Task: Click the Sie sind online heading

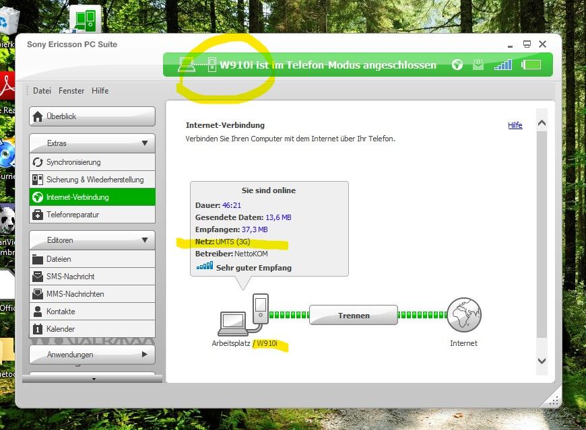Action: (x=268, y=190)
